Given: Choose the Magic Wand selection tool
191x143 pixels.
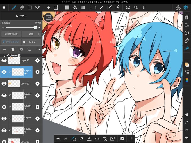Looking at the screenshot, I should point(102,8).
